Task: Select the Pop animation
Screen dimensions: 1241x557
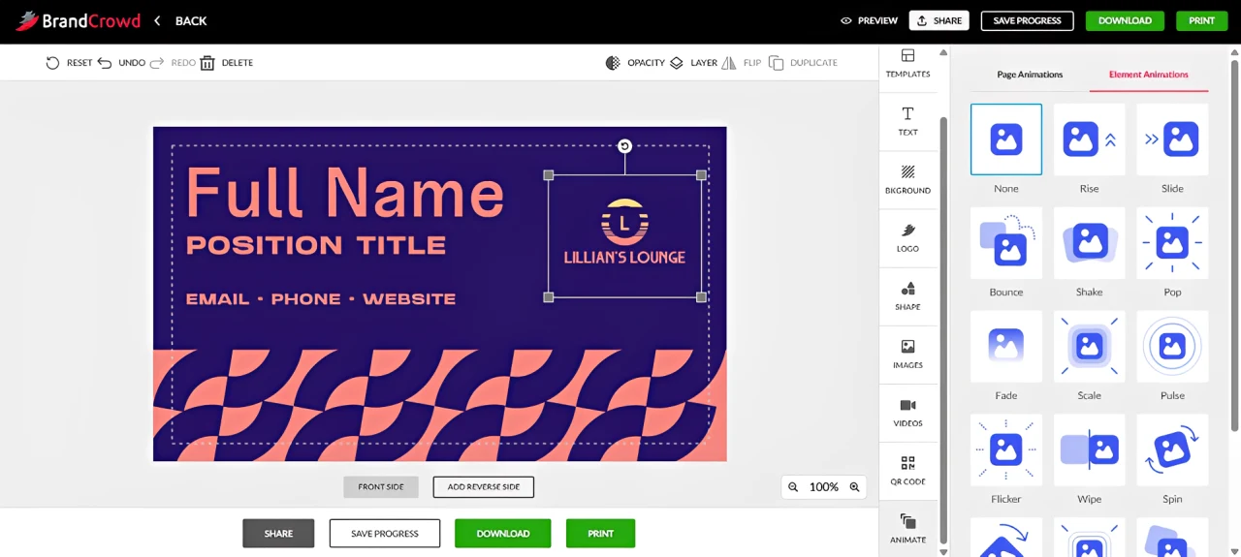Action: tap(1172, 243)
